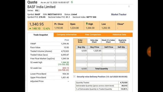Viewport: 163px width, 92px height.
Task: Click the green up arrow beside High
Action: tap(87, 24)
